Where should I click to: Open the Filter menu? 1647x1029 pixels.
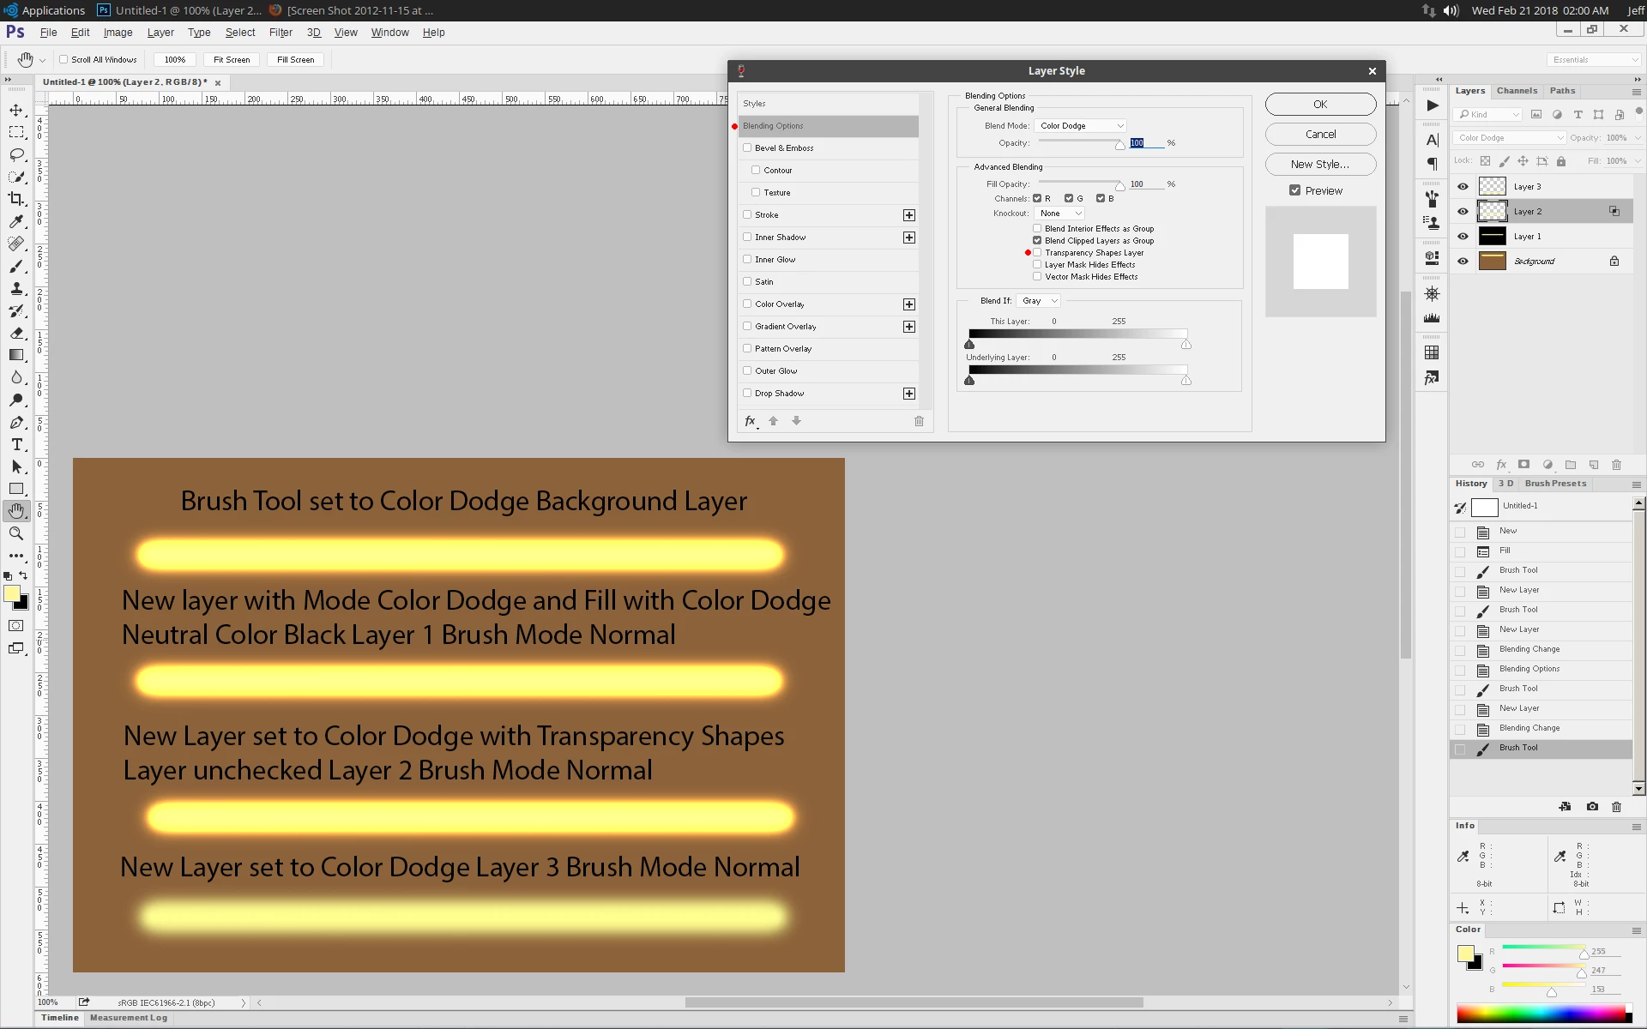(281, 33)
